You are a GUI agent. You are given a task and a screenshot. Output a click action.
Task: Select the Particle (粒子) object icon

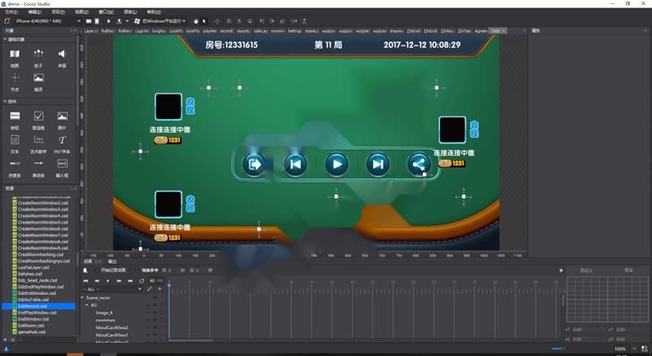point(38,55)
